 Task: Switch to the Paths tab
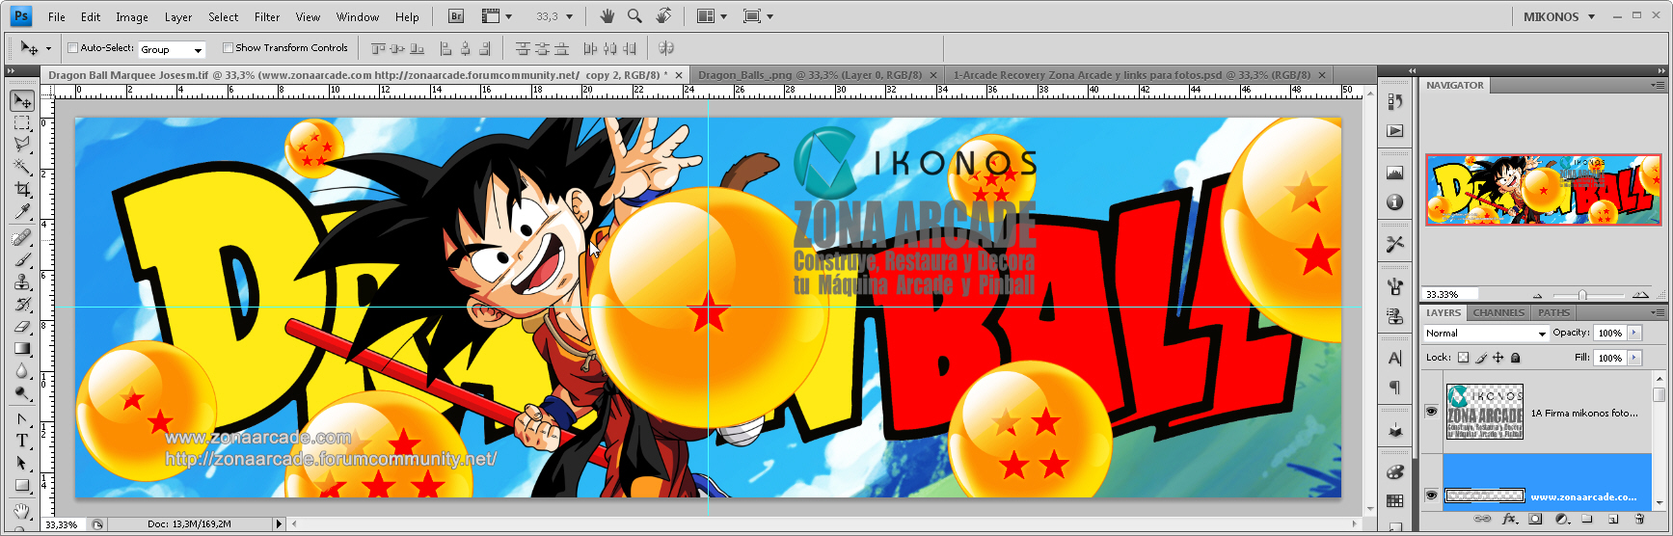[1553, 312]
